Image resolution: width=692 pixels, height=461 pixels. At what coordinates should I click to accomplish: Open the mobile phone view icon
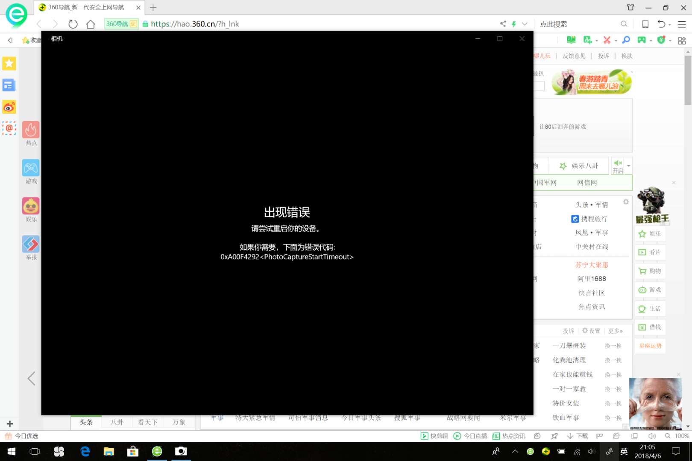(645, 24)
